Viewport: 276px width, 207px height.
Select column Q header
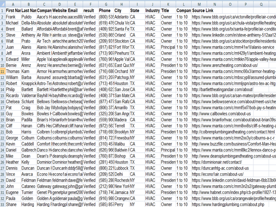pos(261,4)
